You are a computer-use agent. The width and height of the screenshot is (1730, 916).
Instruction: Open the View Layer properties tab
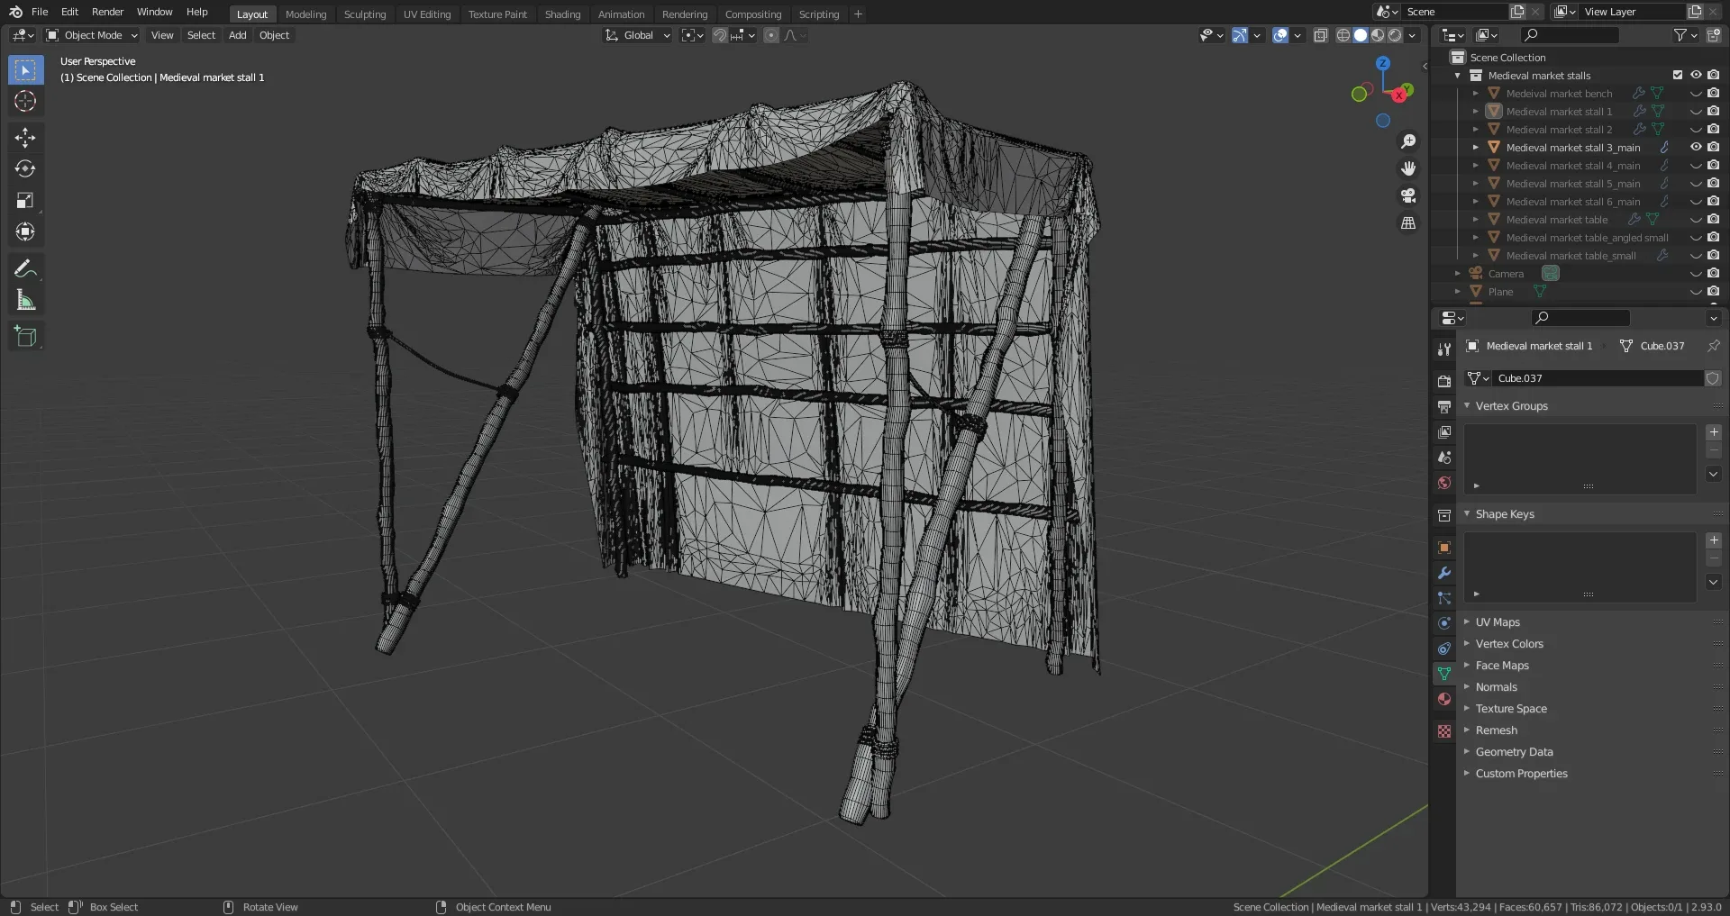click(x=1444, y=432)
